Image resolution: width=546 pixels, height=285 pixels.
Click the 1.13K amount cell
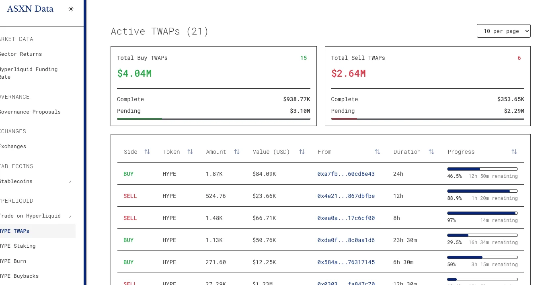(x=214, y=240)
